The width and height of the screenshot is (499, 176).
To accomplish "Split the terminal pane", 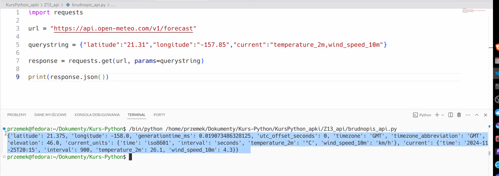I will click(451, 115).
